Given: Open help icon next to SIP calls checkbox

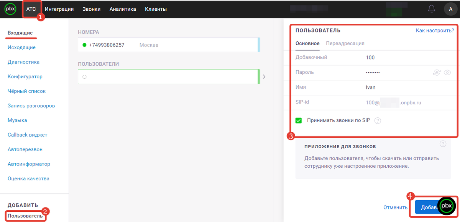Looking at the screenshot, I should pos(378,121).
